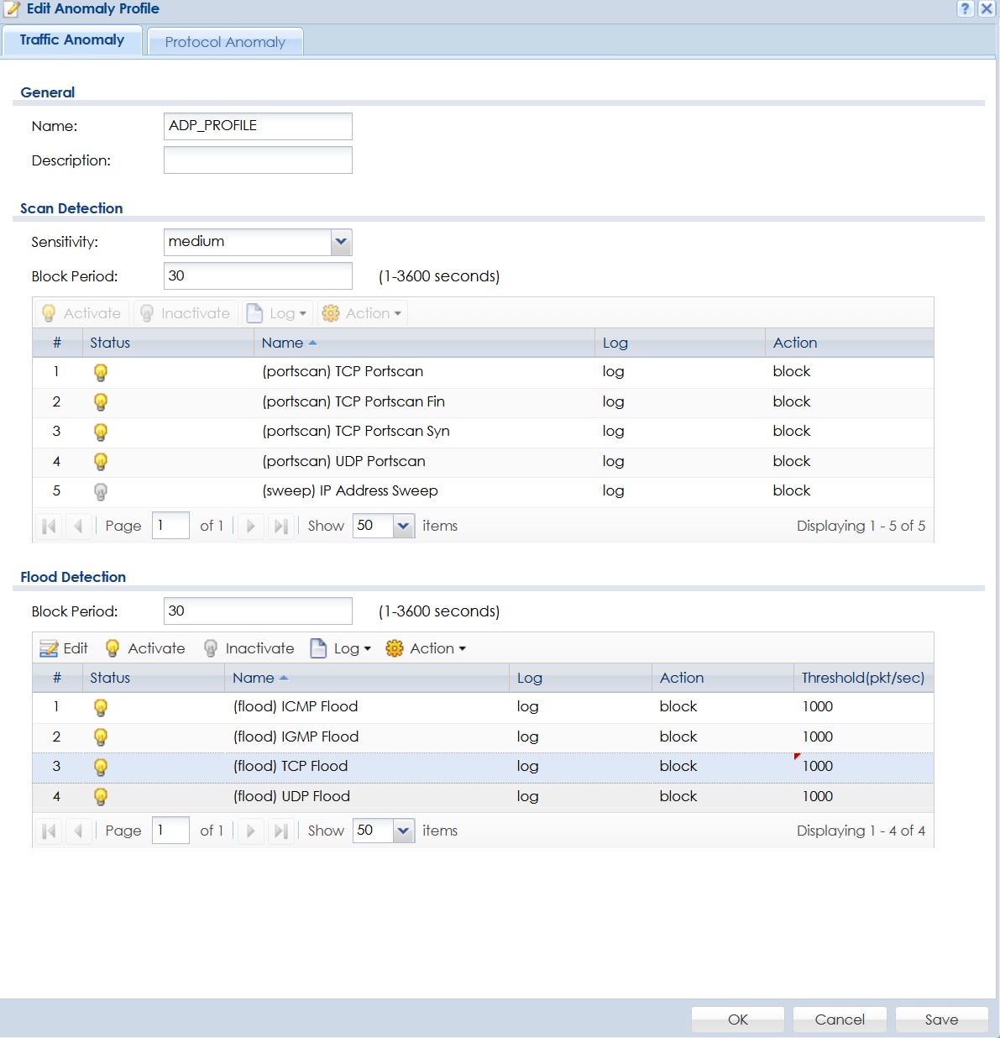
Task: Click the Edit icon in Flood Detection toolbar
Action: (49, 648)
